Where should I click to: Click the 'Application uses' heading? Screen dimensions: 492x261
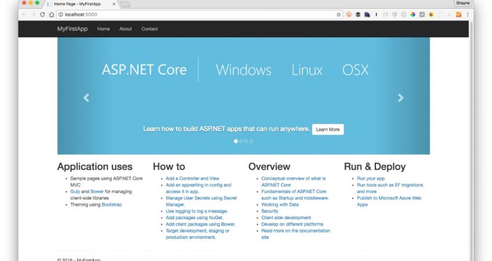pyautogui.click(x=95, y=166)
